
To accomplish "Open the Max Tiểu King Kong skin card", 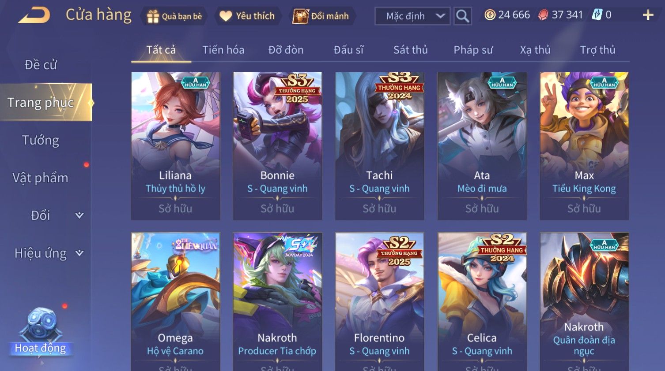I will click(584, 146).
